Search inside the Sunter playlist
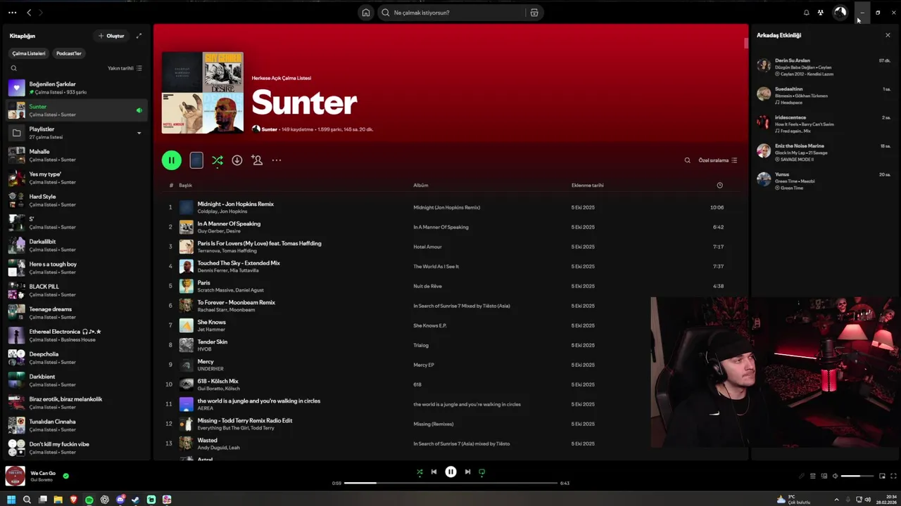Screen dimensions: 901x506 pos(688,160)
